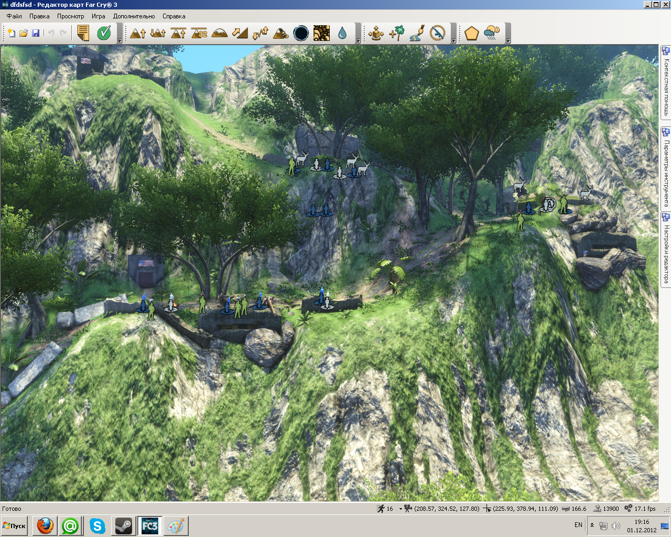
Task: Click the Redo arrow icon
Action: coord(63,33)
